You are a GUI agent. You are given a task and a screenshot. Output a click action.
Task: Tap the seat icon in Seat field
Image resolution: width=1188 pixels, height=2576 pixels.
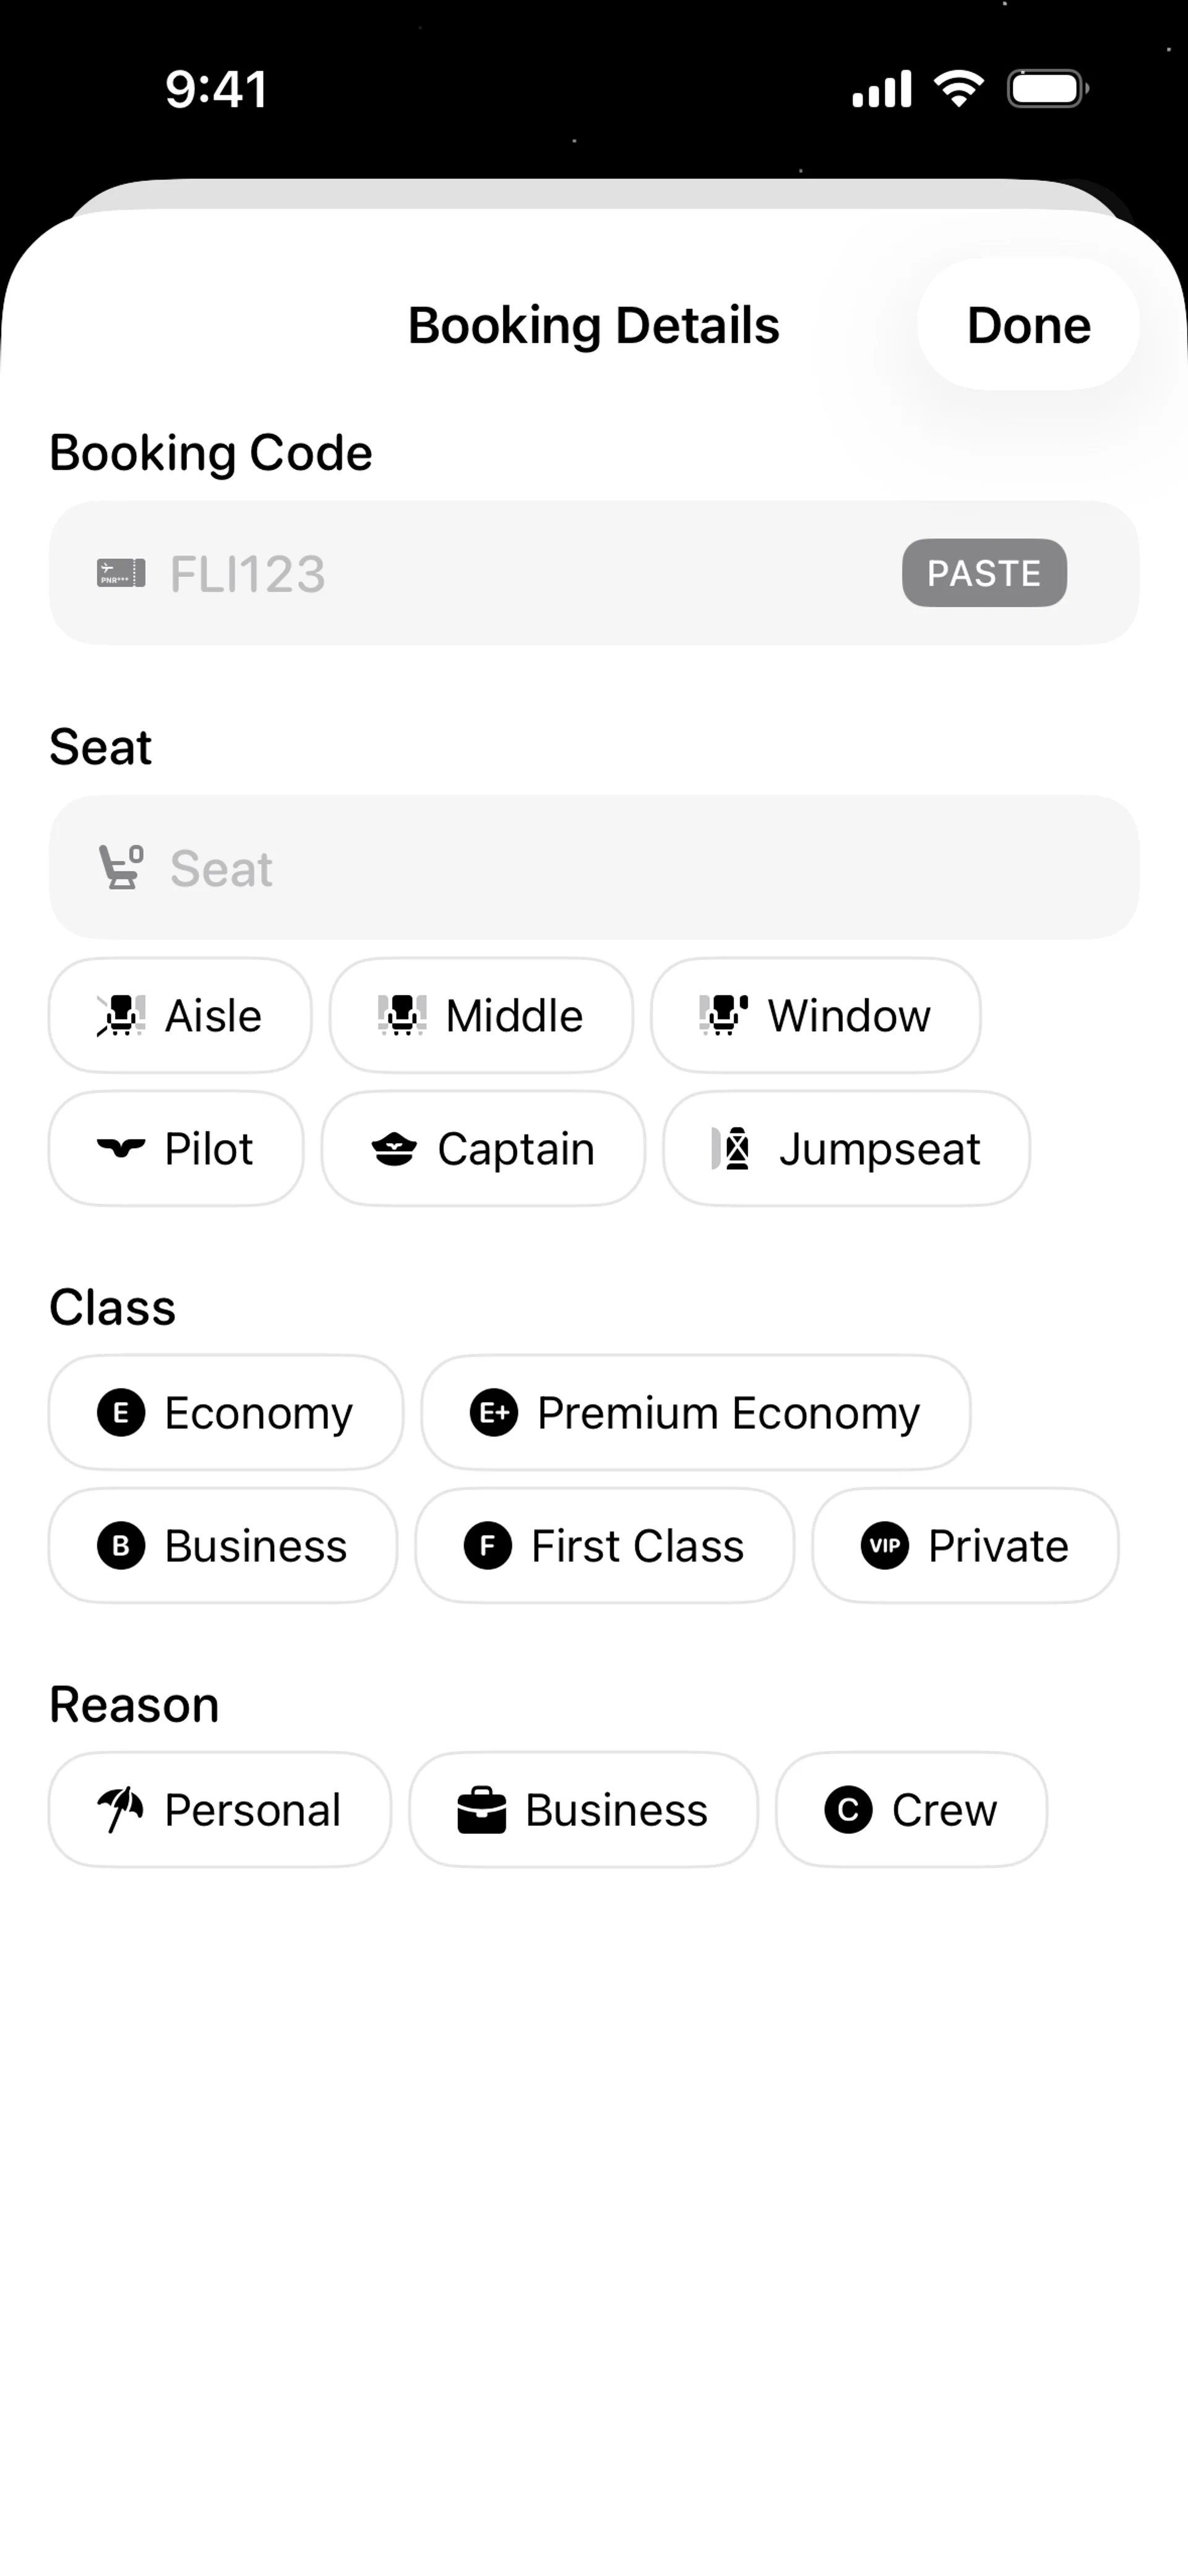121,867
